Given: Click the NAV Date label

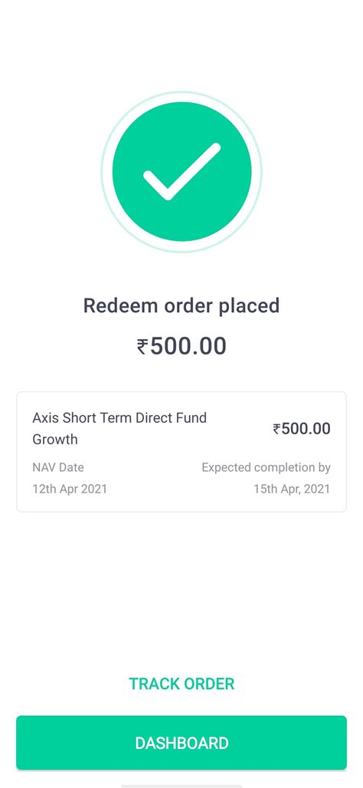Looking at the screenshot, I should [58, 467].
